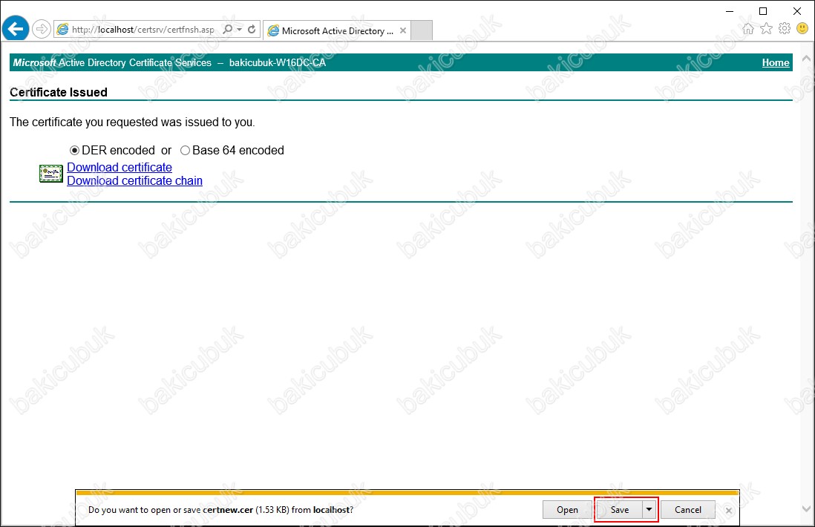Click the scrollbar up arrow
Image resolution: width=815 pixels, height=527 pixels.
pyautogui.click(x=806, y=58)
